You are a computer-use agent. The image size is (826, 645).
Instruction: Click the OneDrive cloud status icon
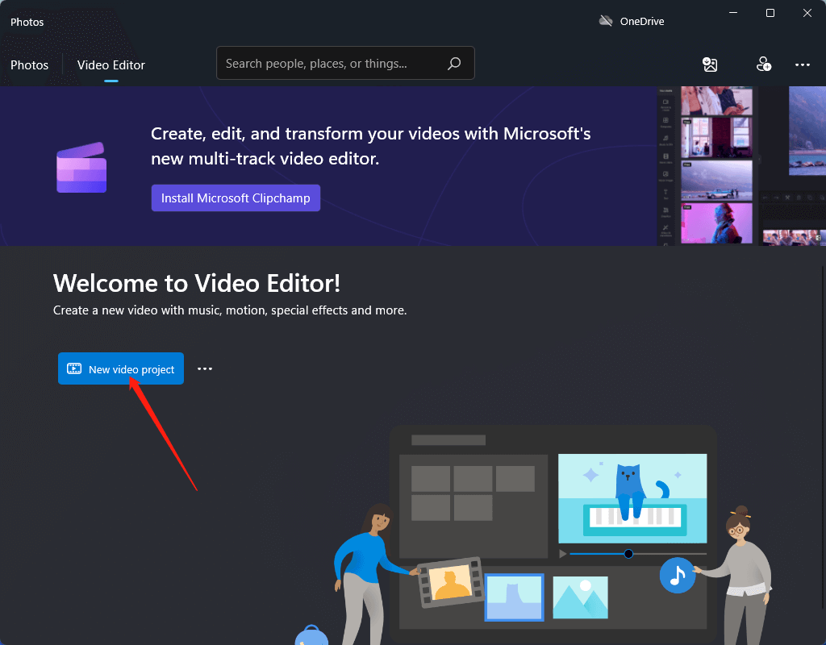click(x=606, y=21)
